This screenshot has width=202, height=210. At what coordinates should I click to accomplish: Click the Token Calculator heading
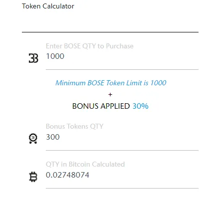[x=48, y=6]
